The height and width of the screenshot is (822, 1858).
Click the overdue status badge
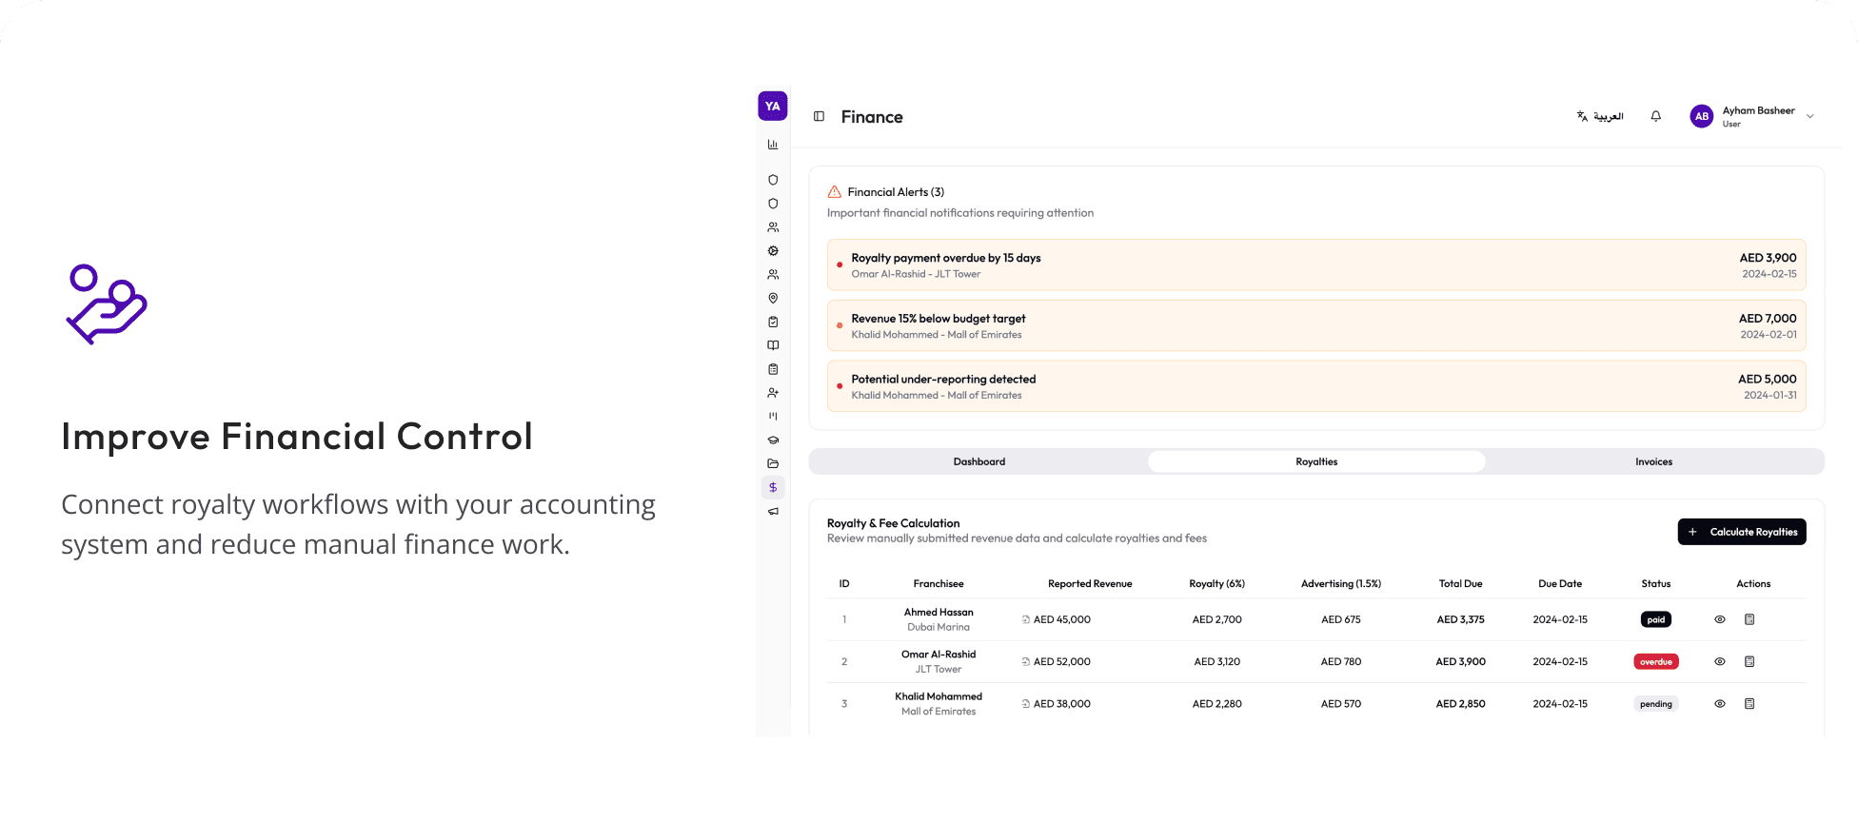coord(1656,661)
